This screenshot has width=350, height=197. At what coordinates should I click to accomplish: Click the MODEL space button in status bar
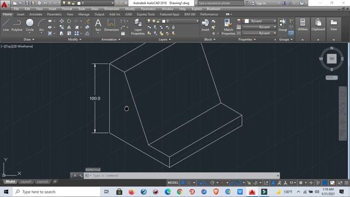[x=173, y=183]
